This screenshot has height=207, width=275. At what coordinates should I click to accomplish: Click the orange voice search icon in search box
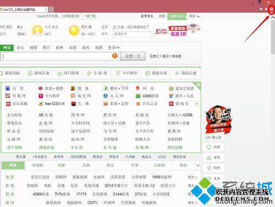coord(115,56)
